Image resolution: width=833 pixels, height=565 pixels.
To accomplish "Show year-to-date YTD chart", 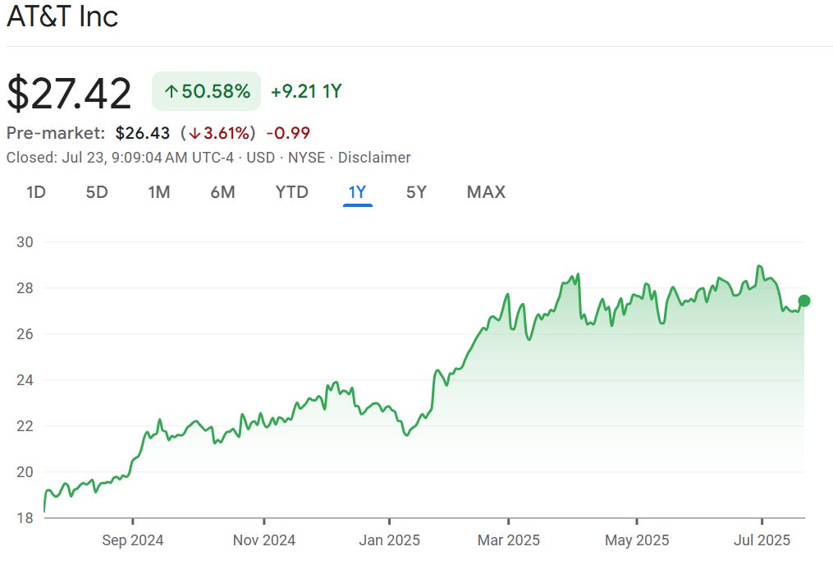I will 291,192.
